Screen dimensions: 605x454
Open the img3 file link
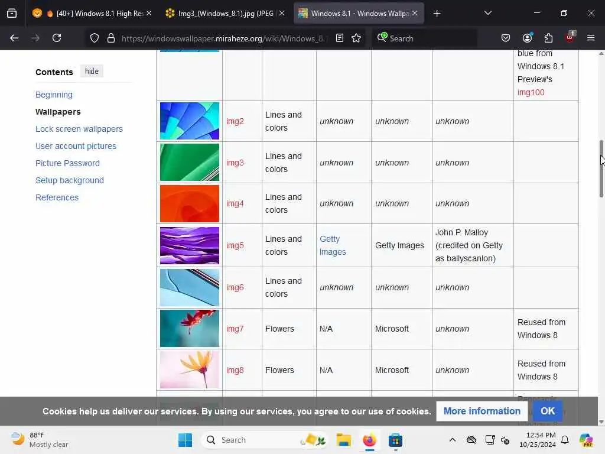pos(235,163)
